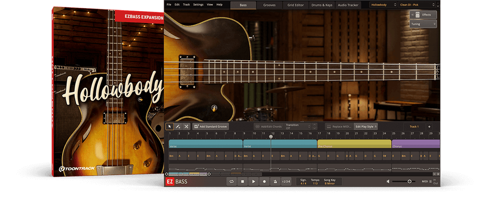The width and height of the screenshot is (493, 200).
Task: Open the File menu
Action: pos(169,5)
